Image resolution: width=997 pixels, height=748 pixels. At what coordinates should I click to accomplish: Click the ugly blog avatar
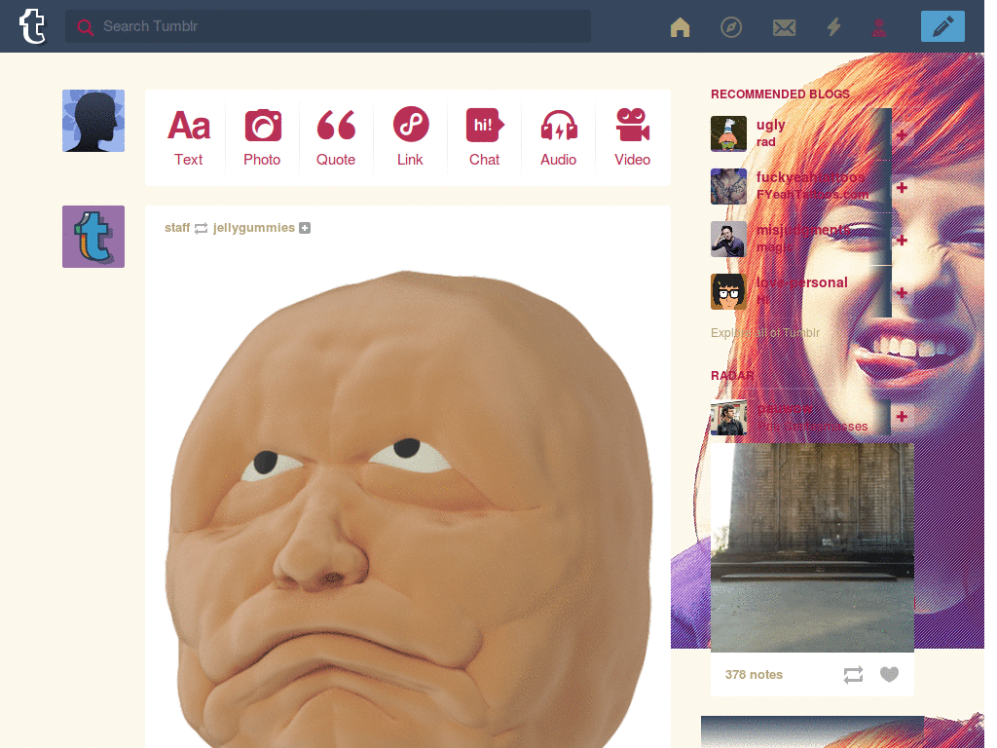(728, 133)
